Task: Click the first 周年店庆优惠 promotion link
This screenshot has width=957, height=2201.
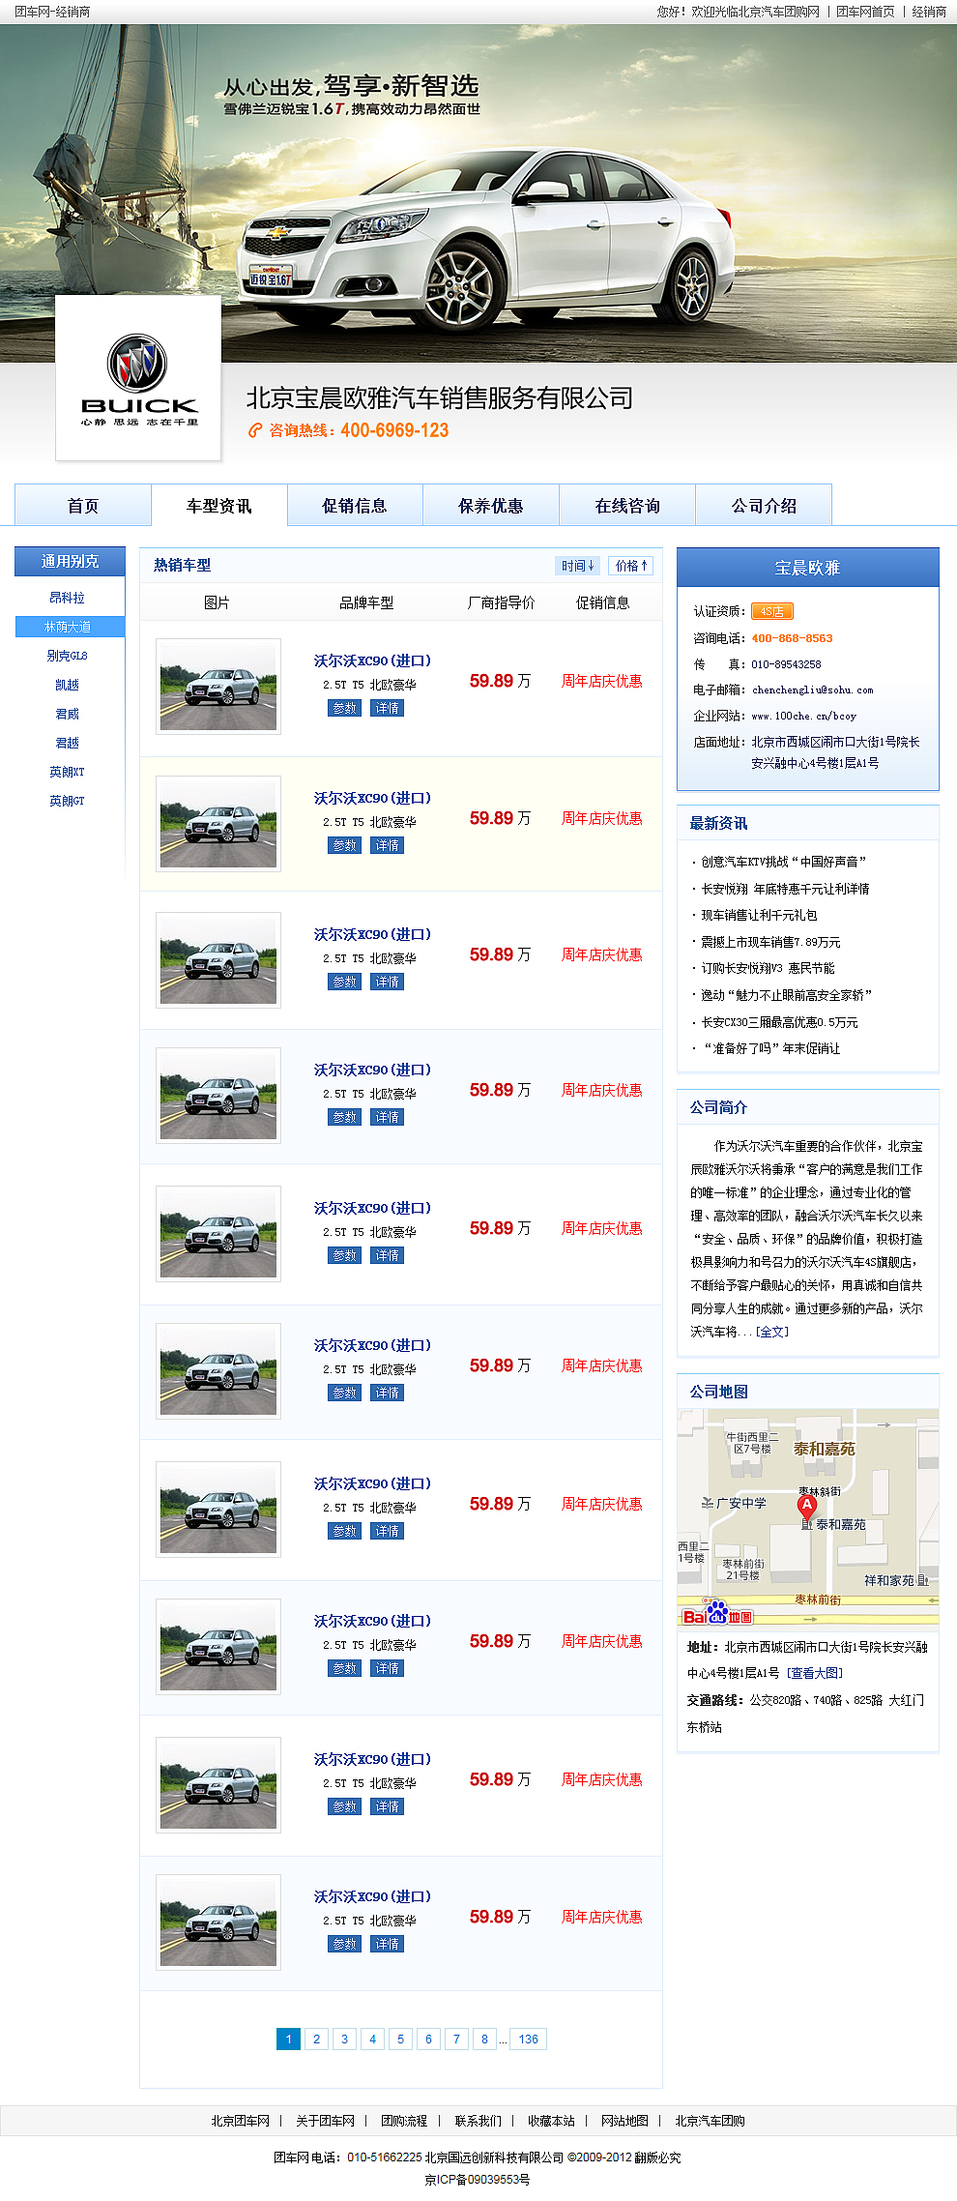Action: [x=602, y=681]
